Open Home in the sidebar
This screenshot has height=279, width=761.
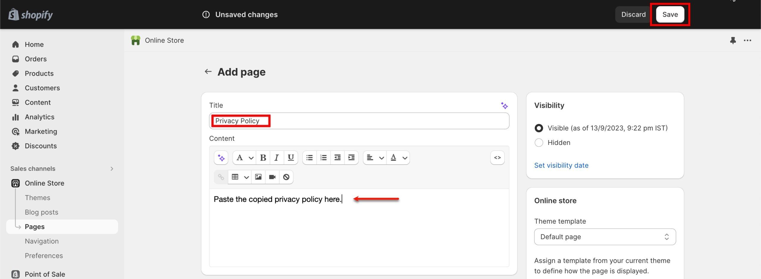(x=34, y=45)
